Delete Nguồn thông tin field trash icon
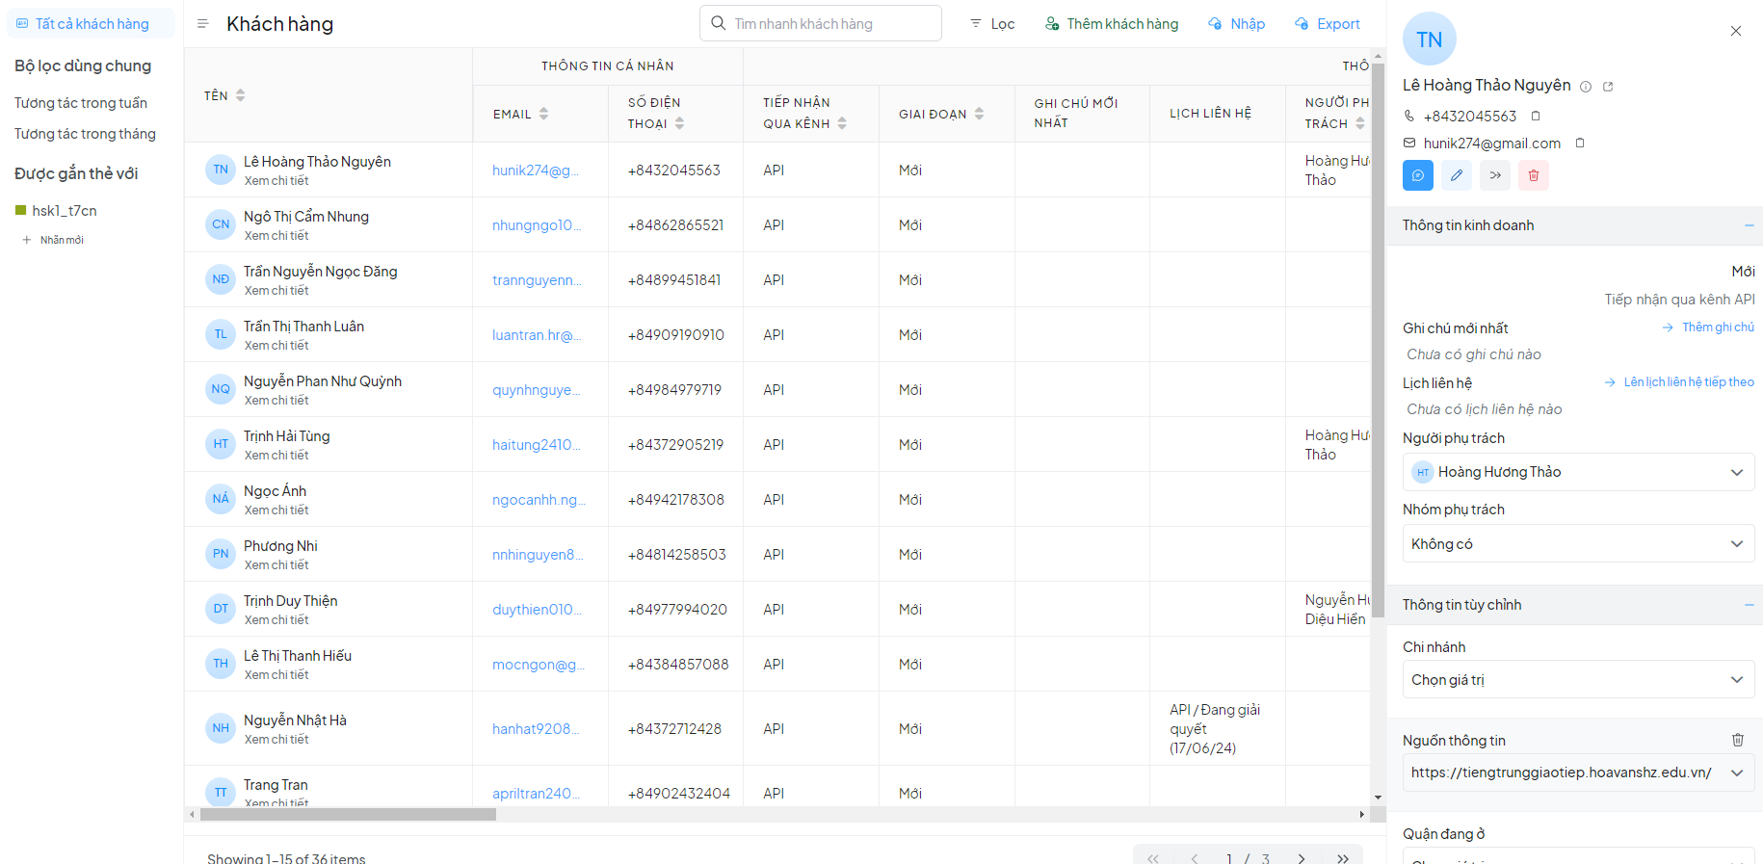The image size is (1763, 864). [x=1737, y=740]
